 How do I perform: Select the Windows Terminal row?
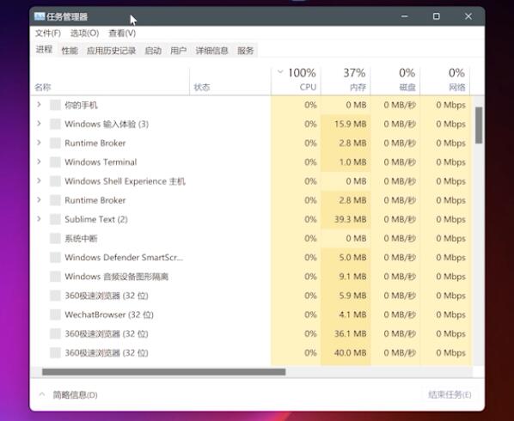pos(251,162)
